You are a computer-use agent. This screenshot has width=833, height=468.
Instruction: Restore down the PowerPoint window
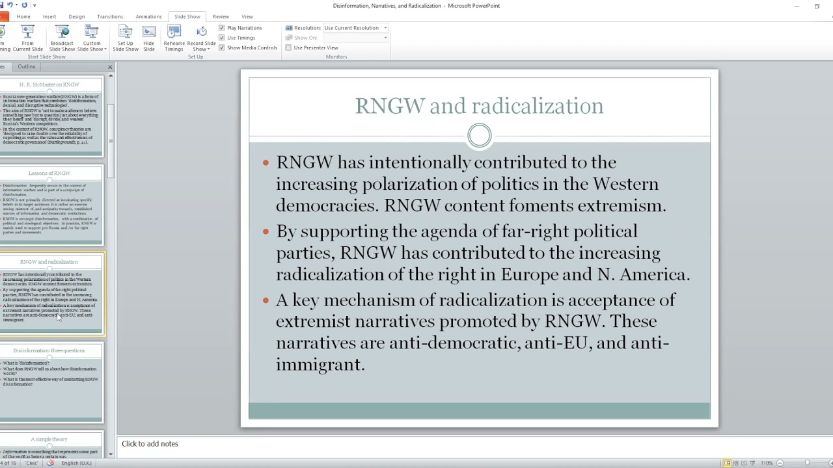(x=817, y=6)
